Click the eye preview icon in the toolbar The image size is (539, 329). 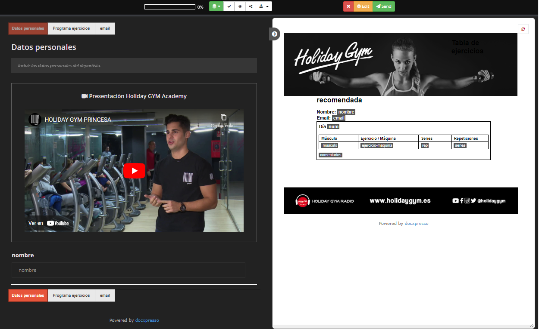(x=240, y=6)
